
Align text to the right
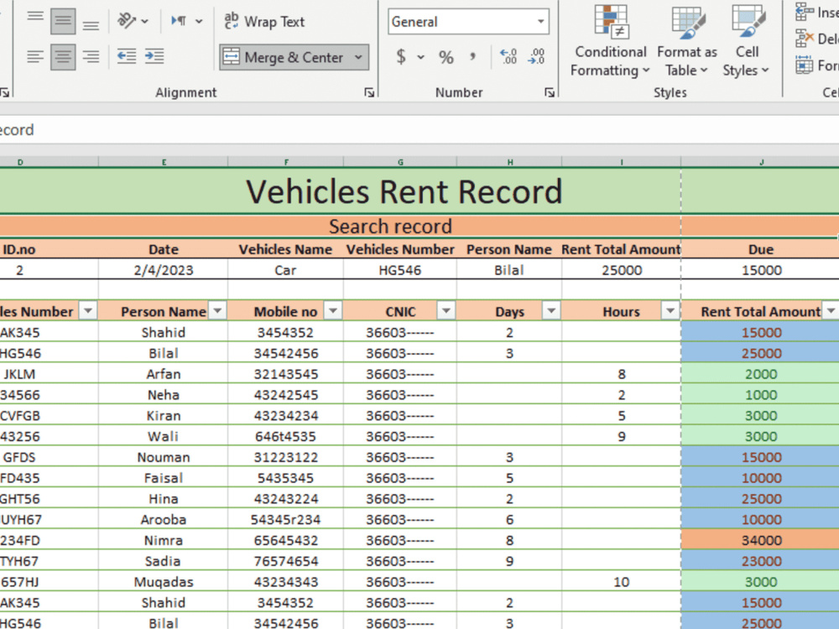pyautogui.click(x=91, y=57)
